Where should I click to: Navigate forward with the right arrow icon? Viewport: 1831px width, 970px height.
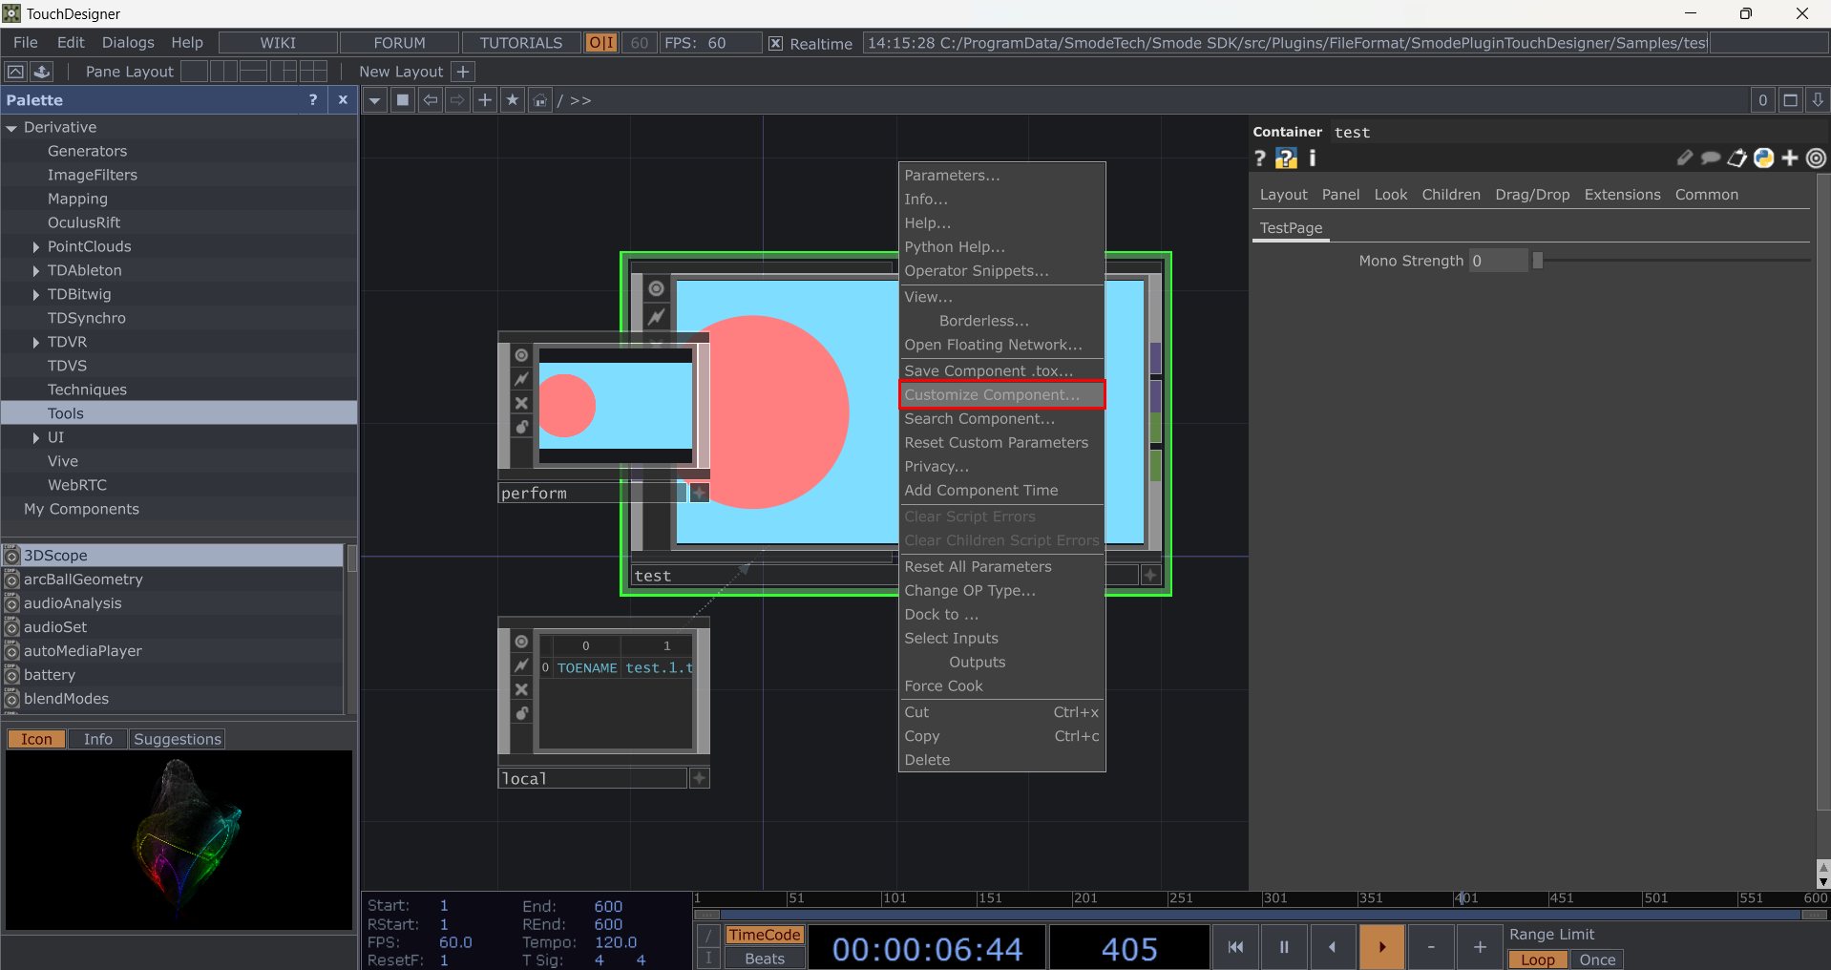pyautogui.click(x=458, y=100)
